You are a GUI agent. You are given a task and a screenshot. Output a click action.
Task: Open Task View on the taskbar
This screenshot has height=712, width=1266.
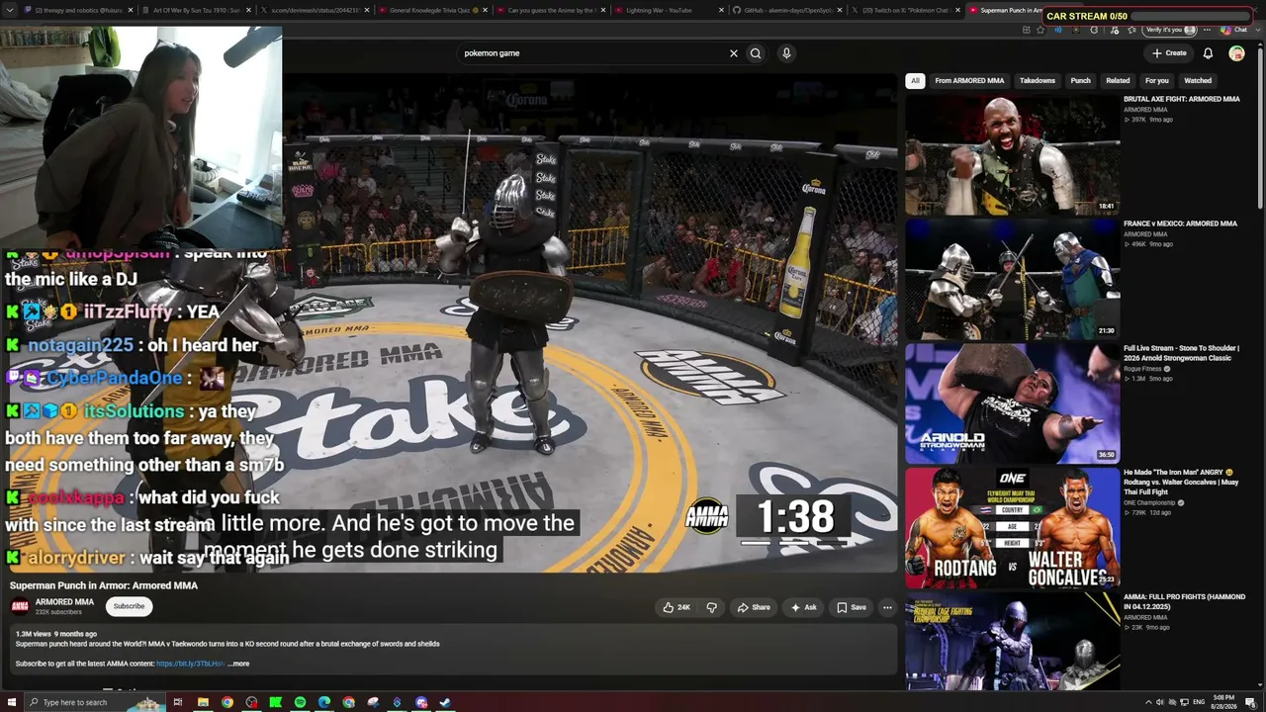click(178, 702)
